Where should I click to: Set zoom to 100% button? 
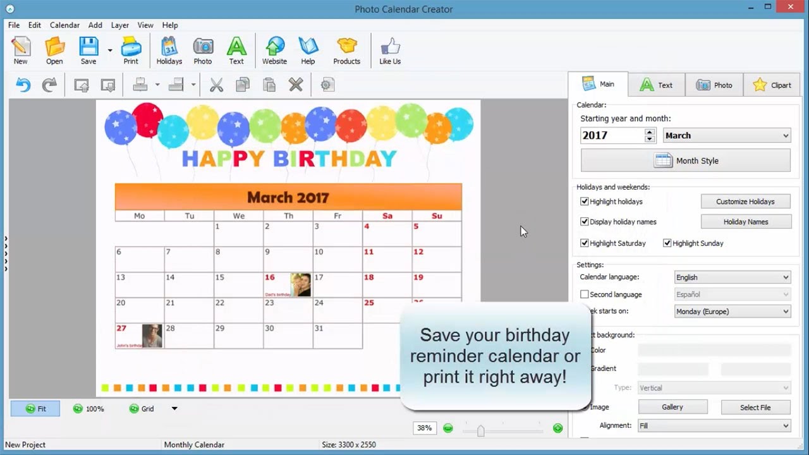click(88, 409)
